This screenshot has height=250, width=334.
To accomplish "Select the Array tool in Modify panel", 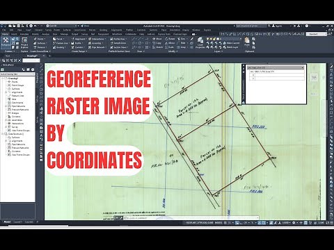I will [182, 47].
